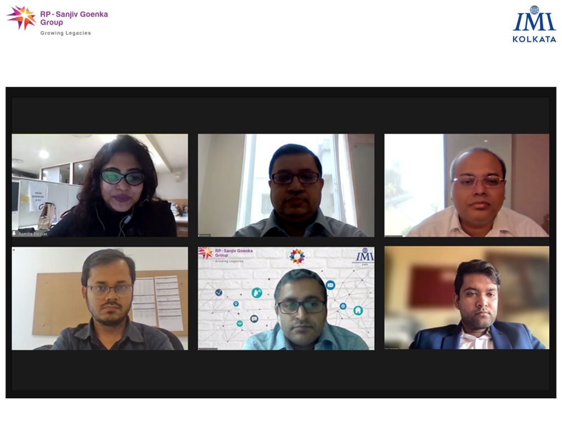This screenshot has height=422, width=562.
Task: Click the RP-Sanjiv Goenka Group title text
Action: pyautogui.click(x=74, y=18)
